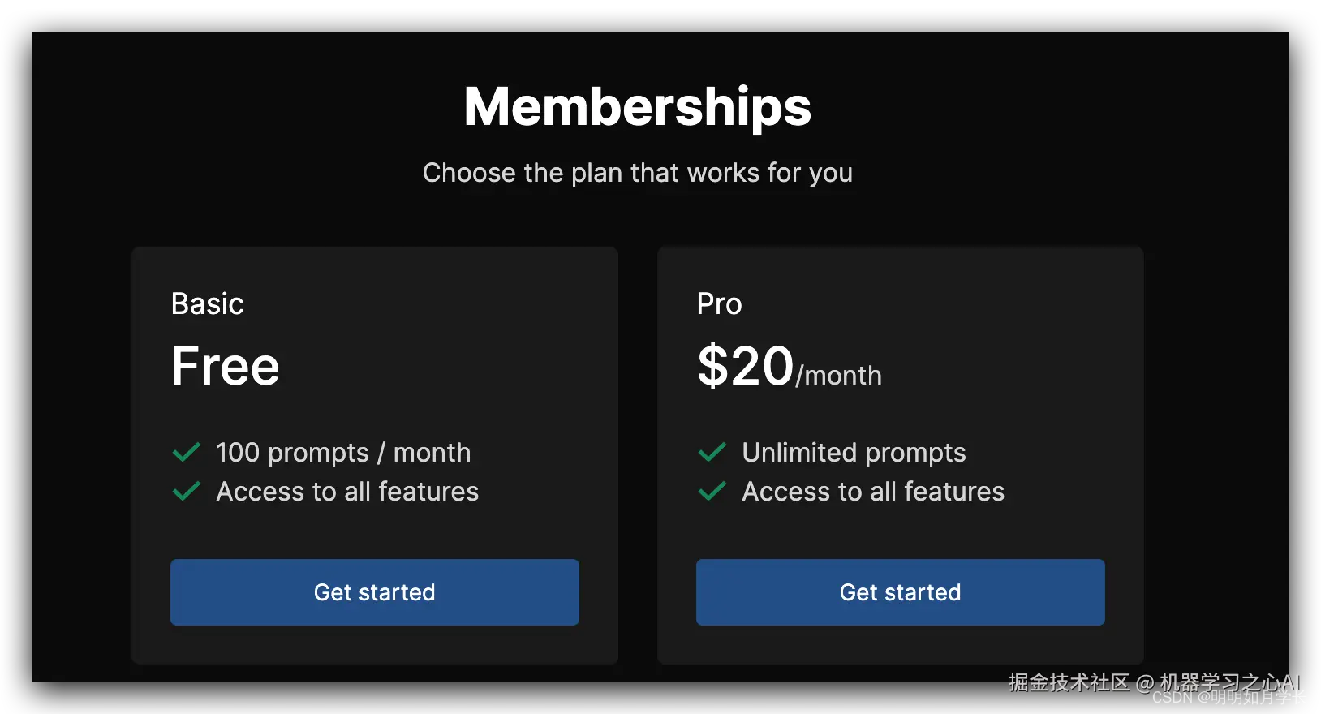The height and width of the screenshot is (714, 1321).
Task: Click the "Unlimited prompts" feature text
Action: pos(854,453)
